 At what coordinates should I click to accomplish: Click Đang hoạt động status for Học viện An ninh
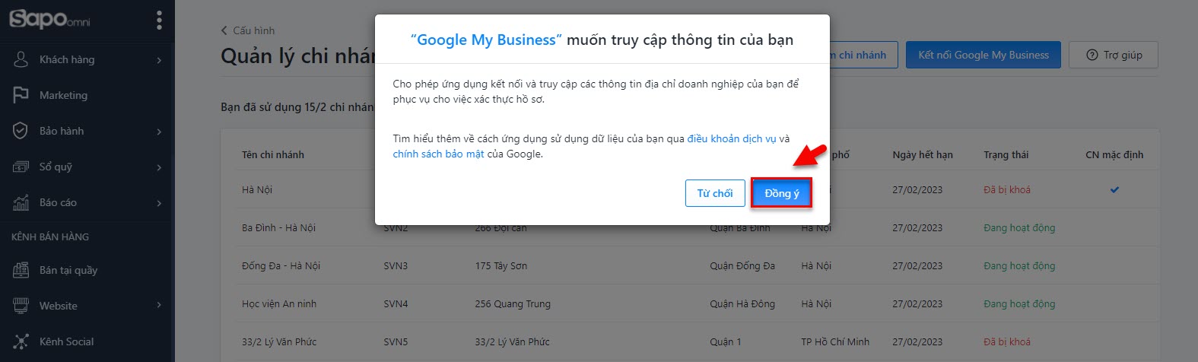tap(1019, 303)
